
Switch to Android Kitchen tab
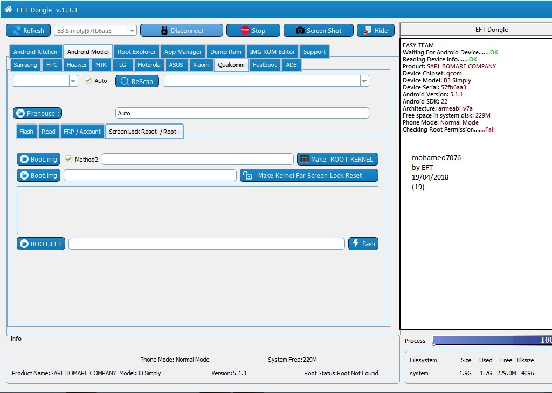(x=36, y=52)
